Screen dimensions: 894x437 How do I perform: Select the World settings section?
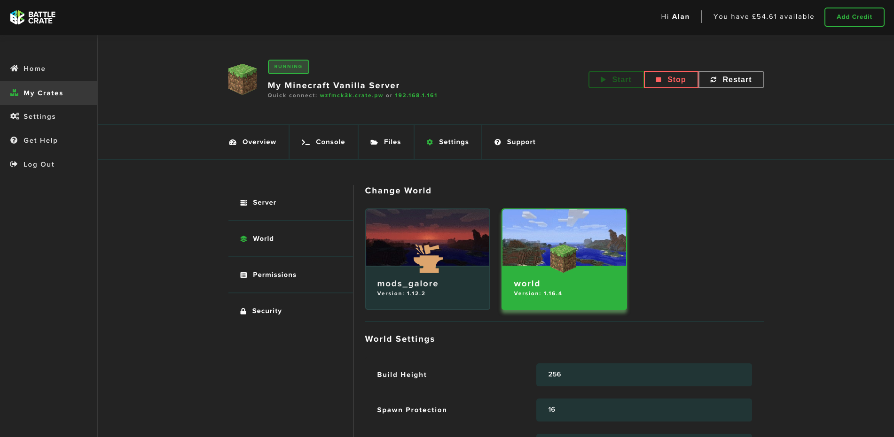tap(290, 239)
